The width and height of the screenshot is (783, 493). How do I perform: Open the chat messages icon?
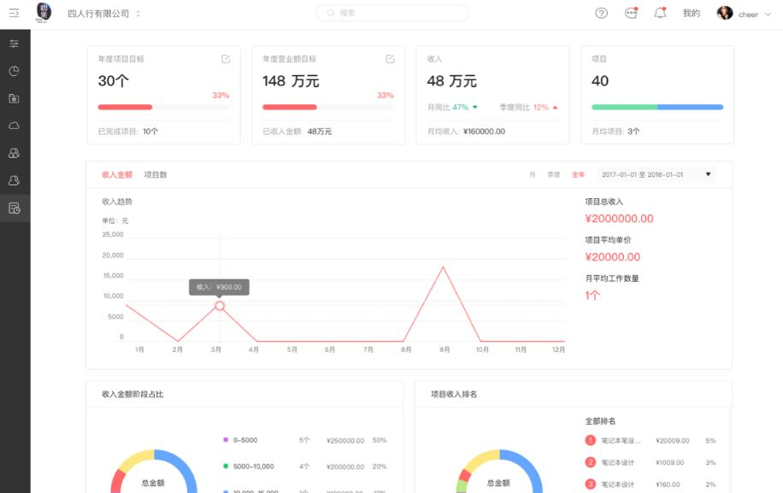(x=631, y=13)
